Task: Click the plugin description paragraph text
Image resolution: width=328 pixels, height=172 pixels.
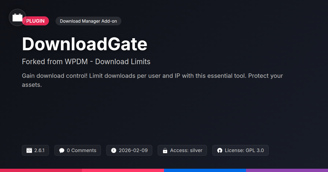Action: pos(152,80)
